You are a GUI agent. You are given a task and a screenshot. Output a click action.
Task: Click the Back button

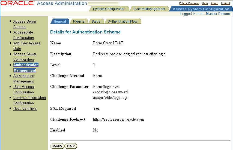pyautogui.click(x=71, y=146)
